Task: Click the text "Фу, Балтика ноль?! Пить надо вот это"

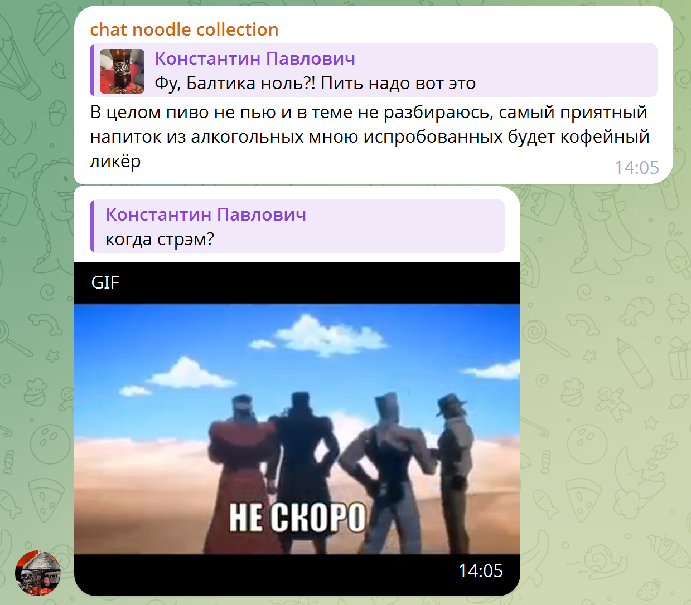Action: 315,84
